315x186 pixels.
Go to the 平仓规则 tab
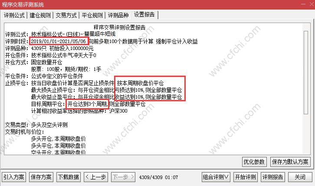tap(92, 15)
